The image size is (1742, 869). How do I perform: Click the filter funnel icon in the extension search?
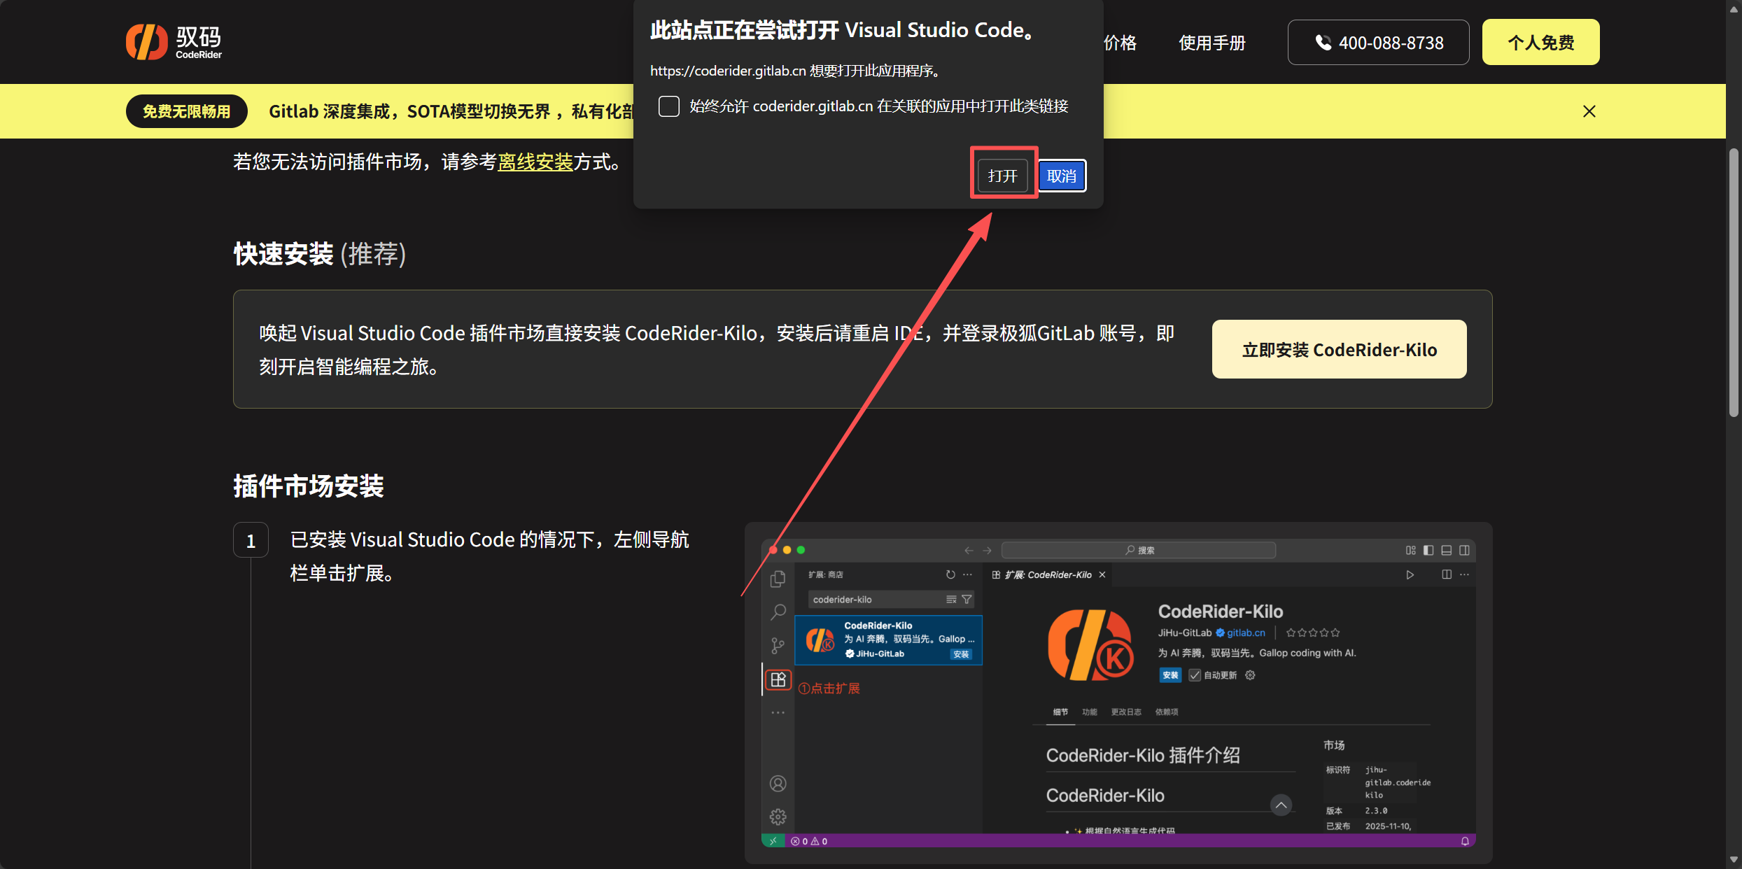tap(967, 600)
